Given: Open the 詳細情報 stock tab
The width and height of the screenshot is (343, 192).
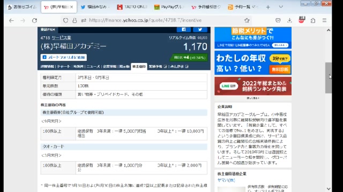Looking at the screenshot, I should point(47,67).
